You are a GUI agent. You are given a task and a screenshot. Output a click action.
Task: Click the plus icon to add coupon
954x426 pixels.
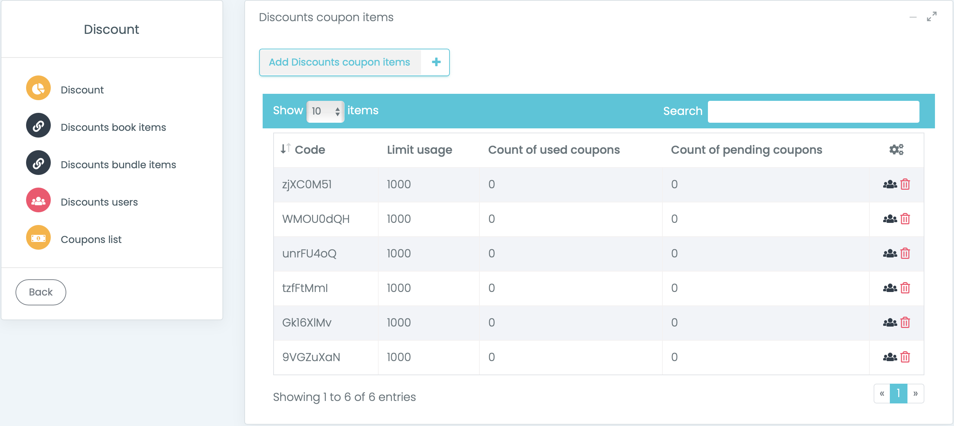pos(436,62)
